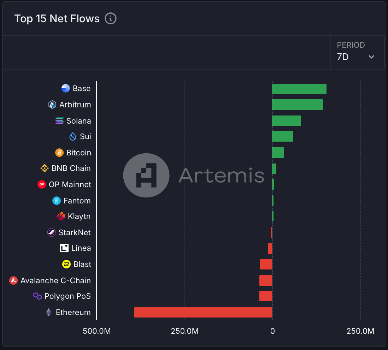Click the green Arbitrum inflow bar

[298, 105]
